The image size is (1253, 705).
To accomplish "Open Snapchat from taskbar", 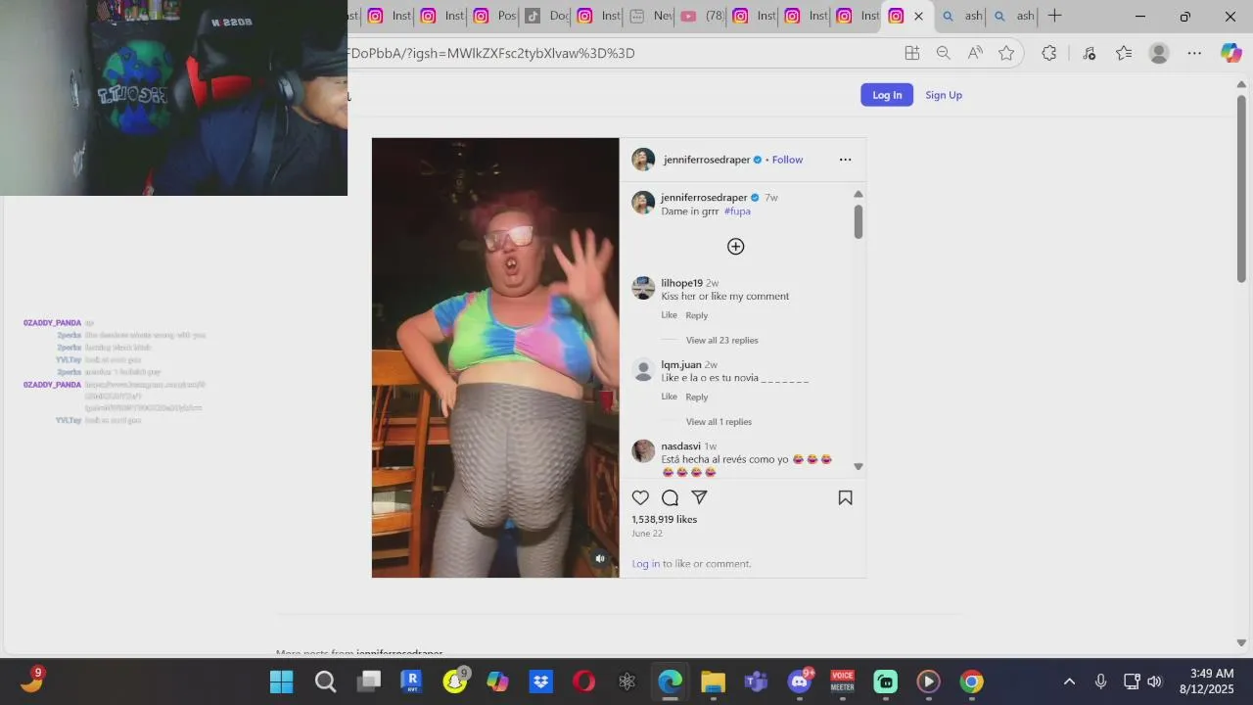I will pyautogui.click(x=455, y=681).
